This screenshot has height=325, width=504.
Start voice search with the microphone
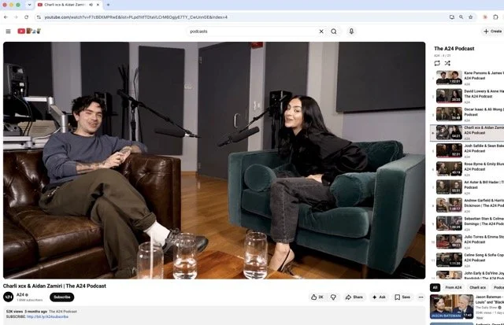click(x=351, y=31)
